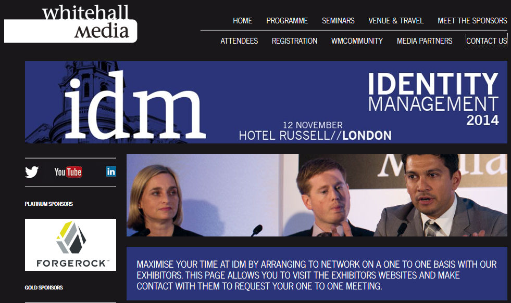
Task: Click the idm Identity Management 2014 banner
Action: point(266,102)
